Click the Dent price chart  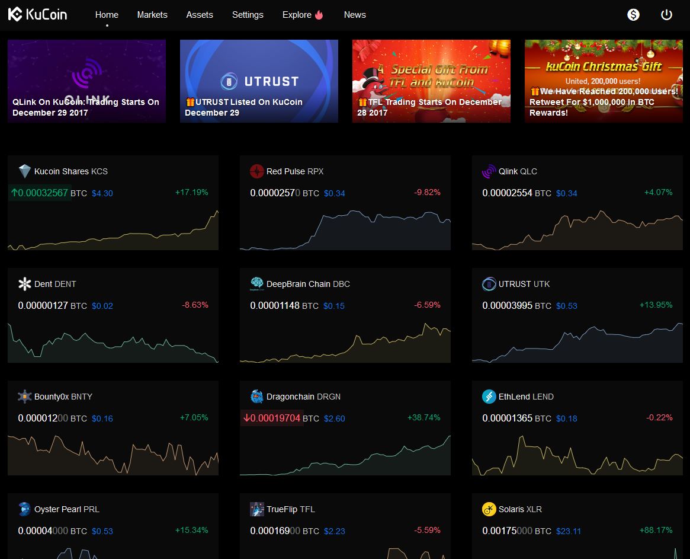click(113, 343)
